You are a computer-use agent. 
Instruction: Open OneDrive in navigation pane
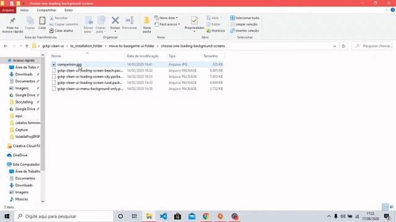20,155
